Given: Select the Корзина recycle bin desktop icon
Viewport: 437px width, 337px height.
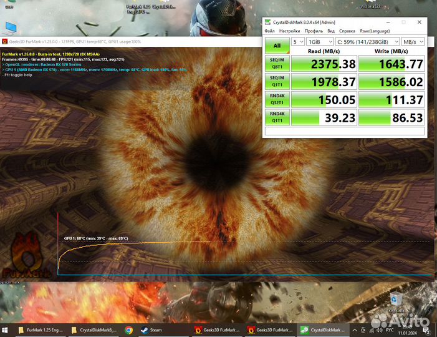Looking at the screenshot, I should [x=396, y=302].
